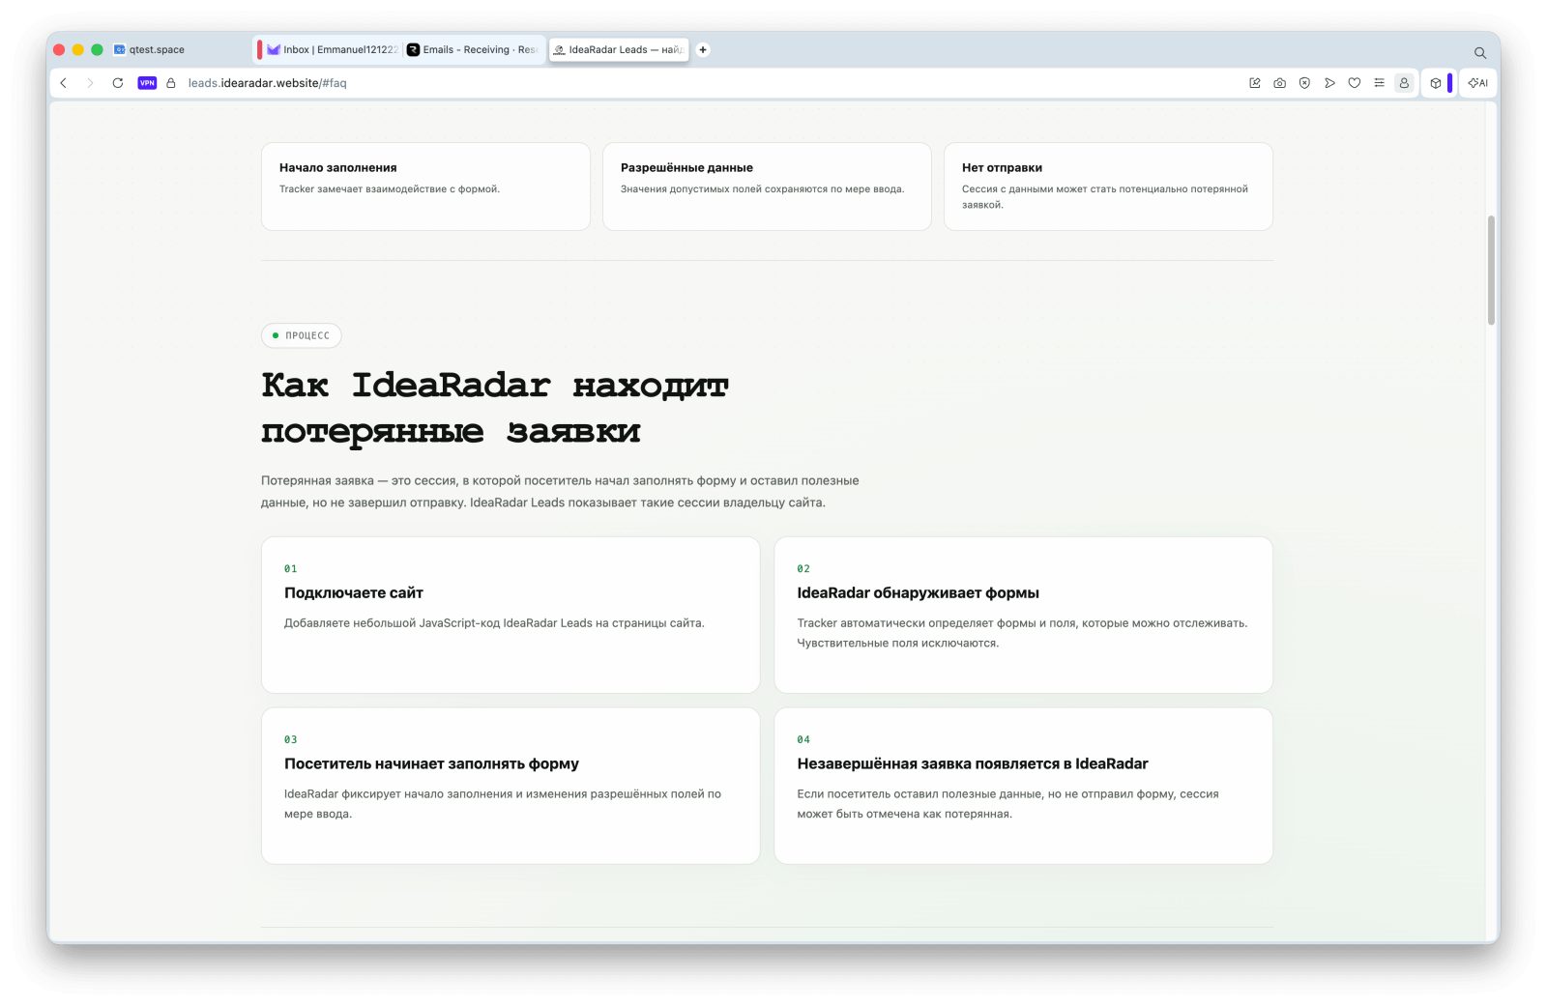The image size is (1547, 1006).
Task: Show site security info via lock icon
Action: (171, 83)
